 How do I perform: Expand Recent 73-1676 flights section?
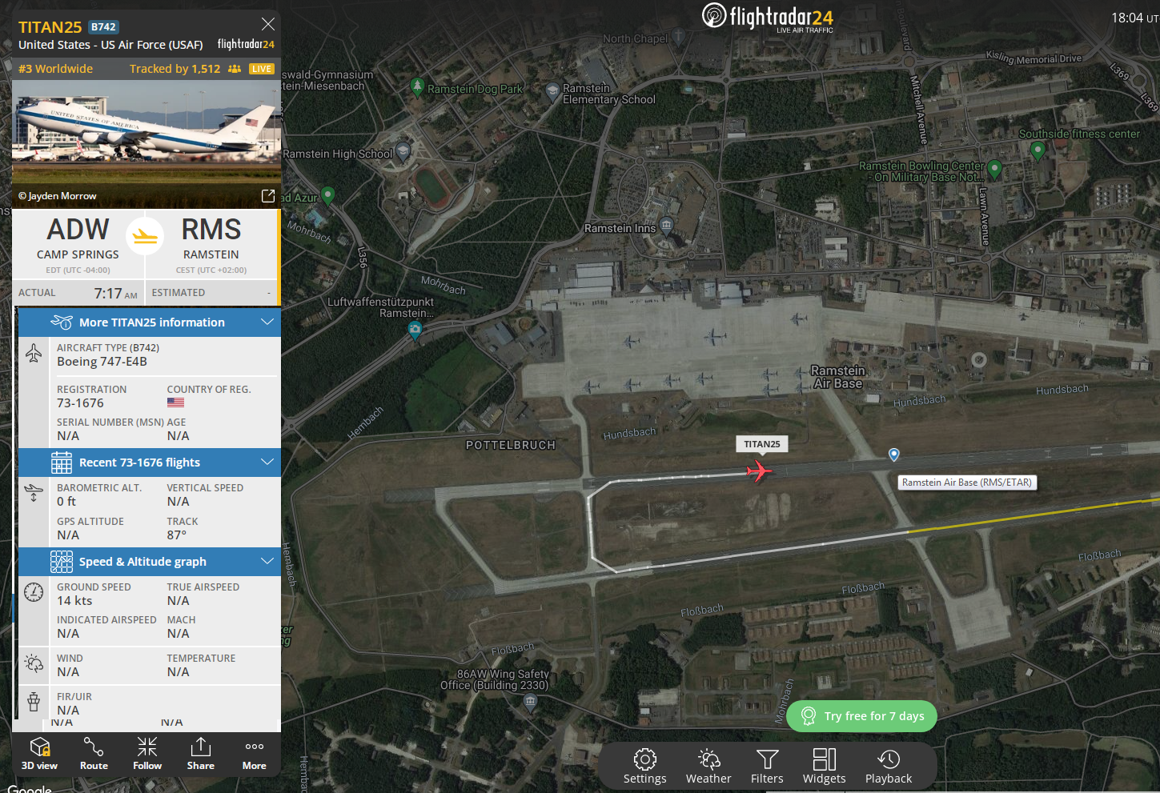[150, 463]
